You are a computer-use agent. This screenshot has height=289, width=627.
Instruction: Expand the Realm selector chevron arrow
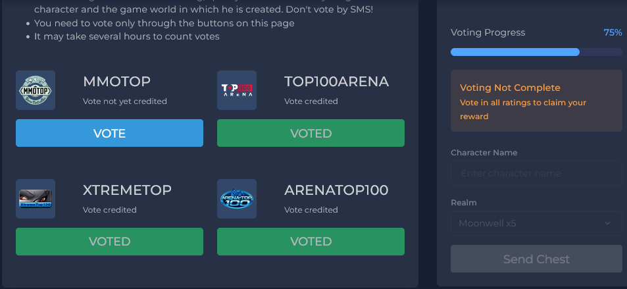(607, 223)
